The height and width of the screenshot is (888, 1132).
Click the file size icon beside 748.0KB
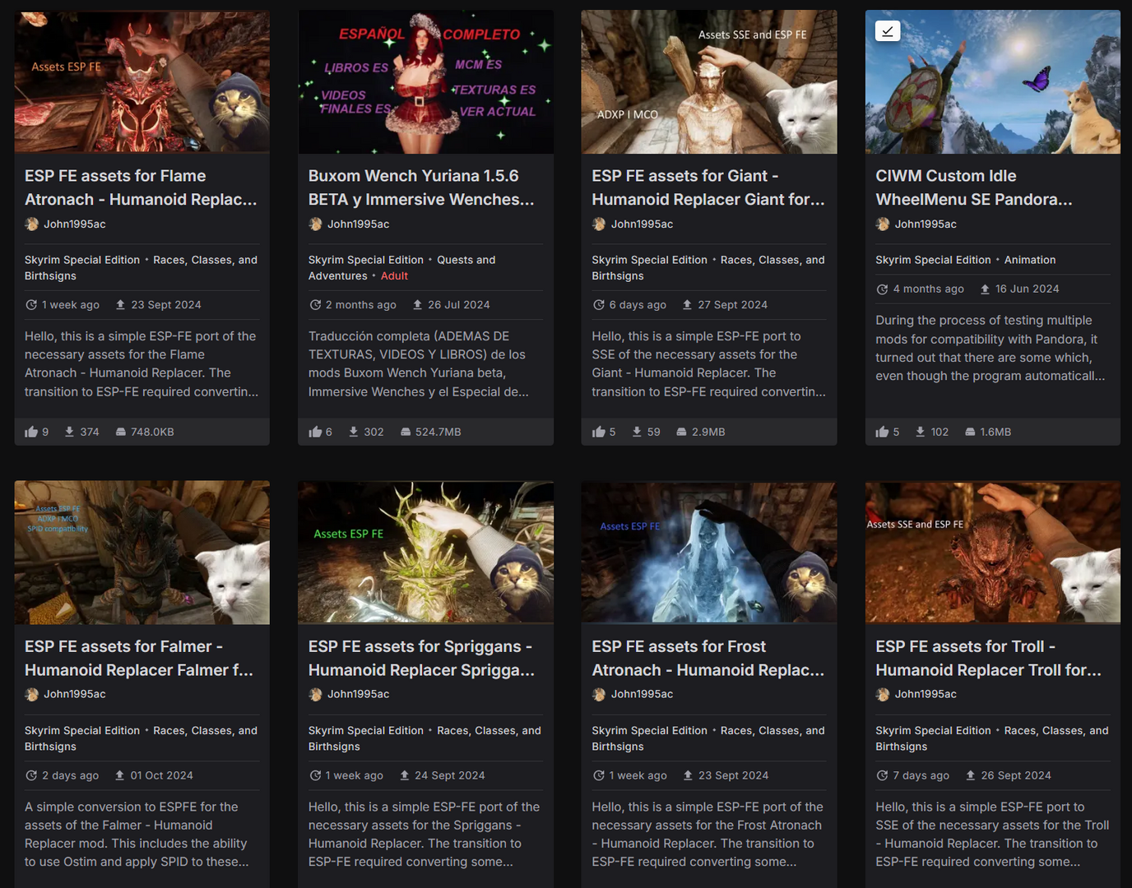[121, 432]
